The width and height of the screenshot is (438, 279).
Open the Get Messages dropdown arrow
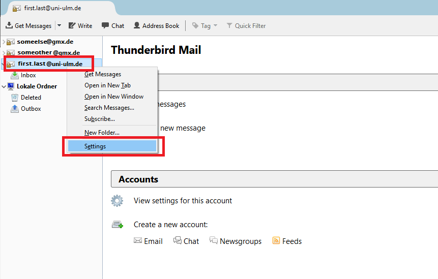pyautogui.click(x=59, y=25)
